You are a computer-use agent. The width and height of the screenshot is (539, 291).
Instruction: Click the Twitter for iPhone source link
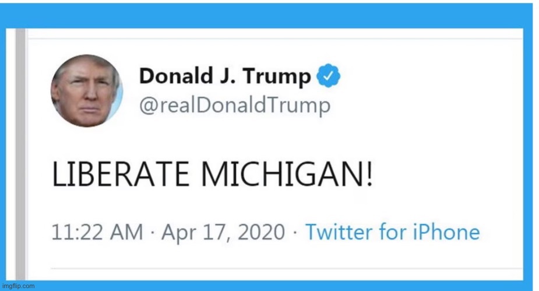tap(393, 232)
